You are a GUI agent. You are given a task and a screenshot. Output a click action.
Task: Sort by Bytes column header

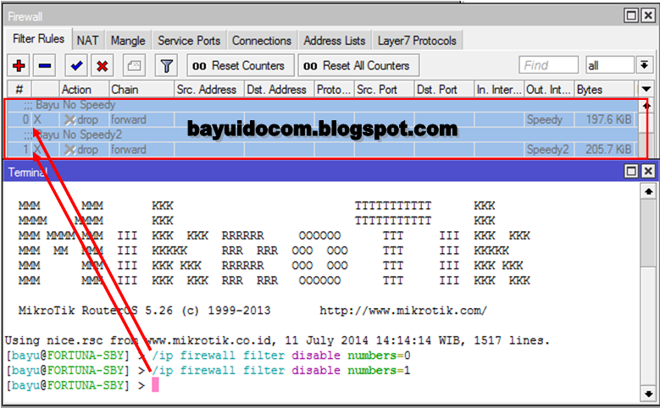pos(604,90)
